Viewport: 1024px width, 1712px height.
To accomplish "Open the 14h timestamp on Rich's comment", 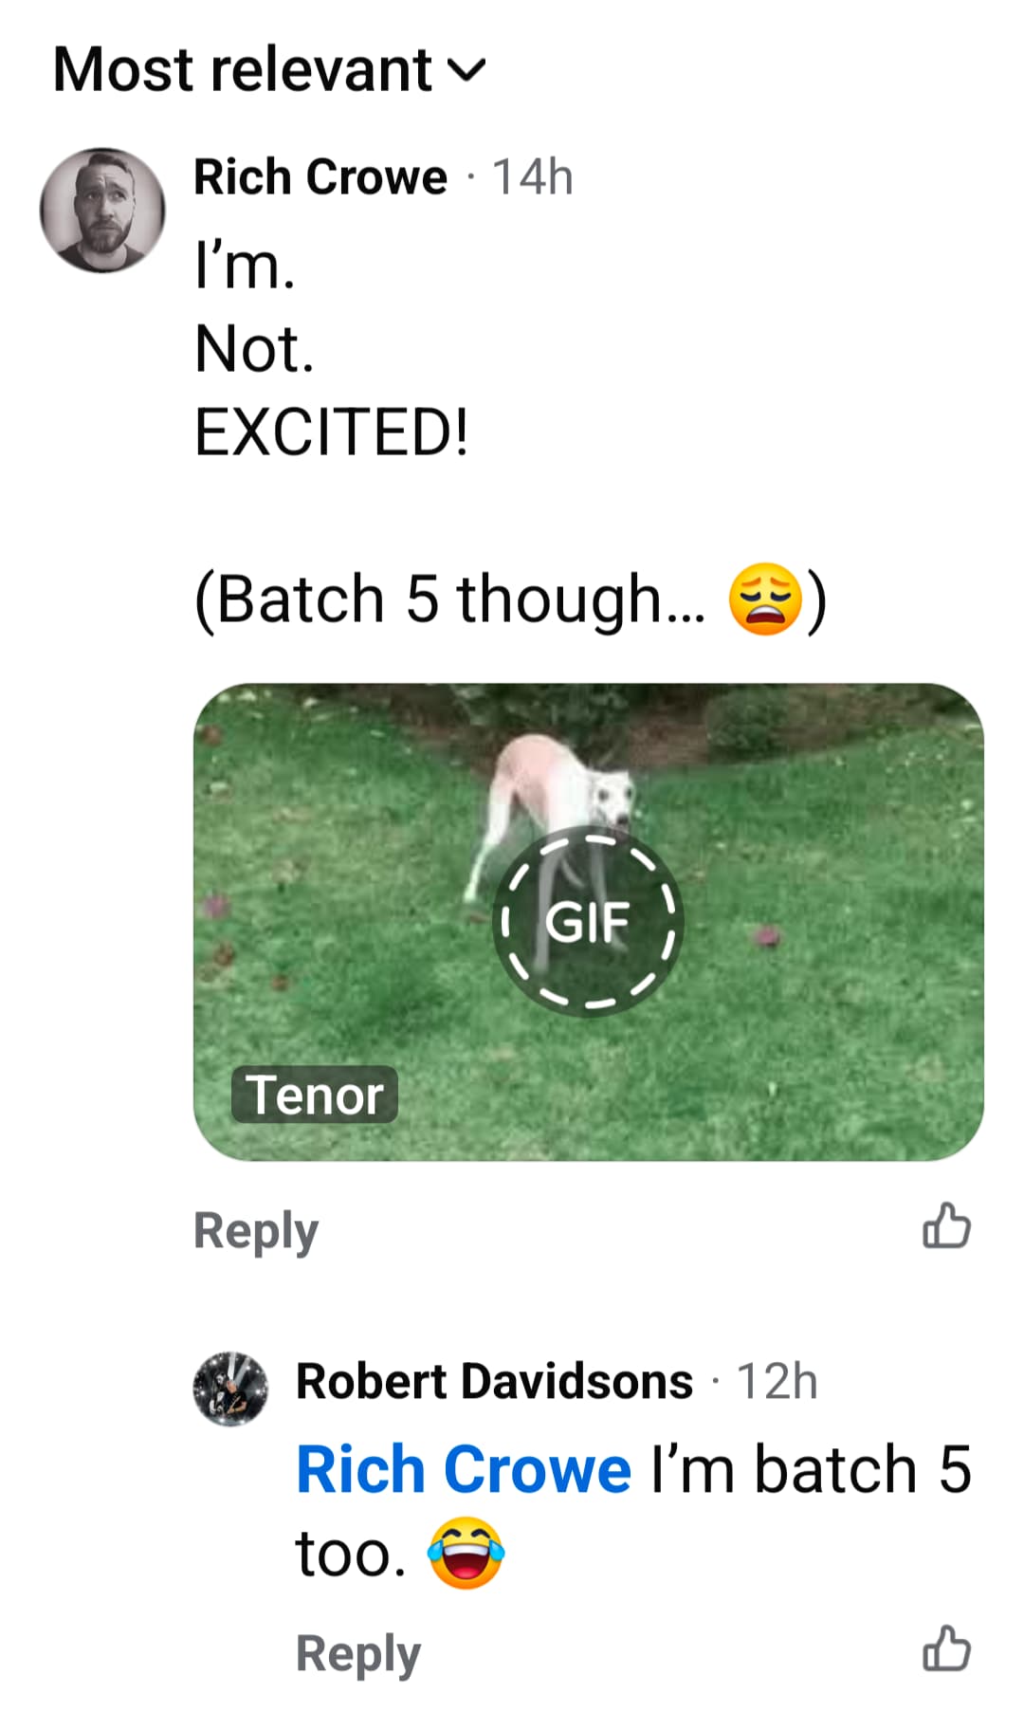I will click(x=533, y=177).
